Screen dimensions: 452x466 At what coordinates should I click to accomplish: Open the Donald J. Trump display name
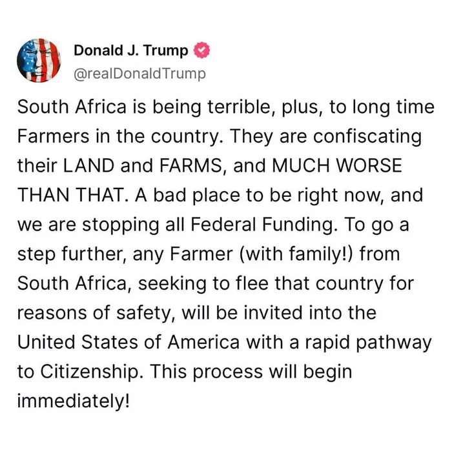coord(131,50)
